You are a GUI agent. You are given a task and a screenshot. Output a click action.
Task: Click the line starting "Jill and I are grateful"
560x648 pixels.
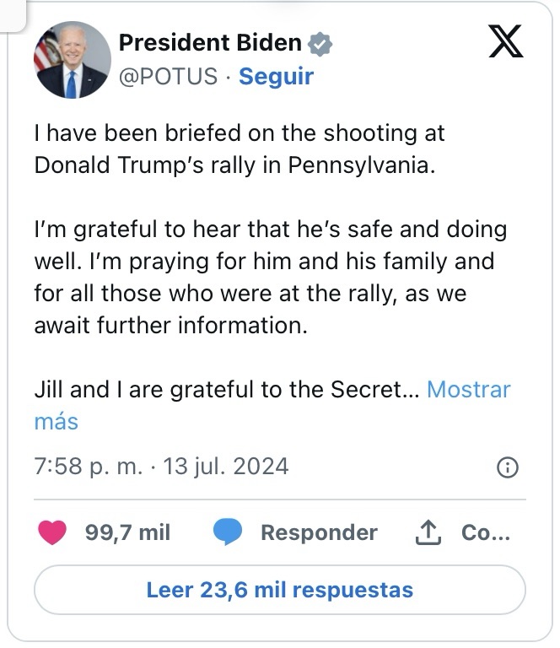click(x=226, y=390)
